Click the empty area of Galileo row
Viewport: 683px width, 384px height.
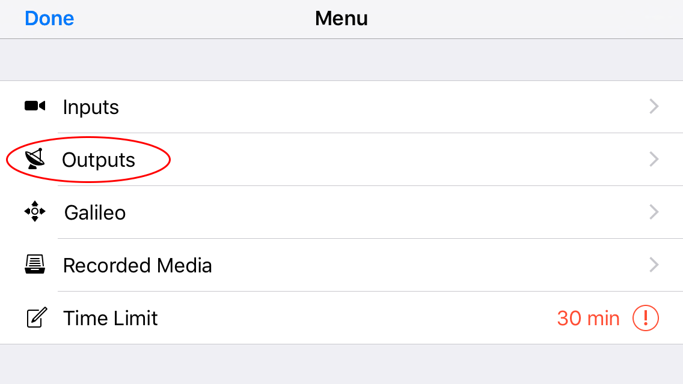click(387, 212)
